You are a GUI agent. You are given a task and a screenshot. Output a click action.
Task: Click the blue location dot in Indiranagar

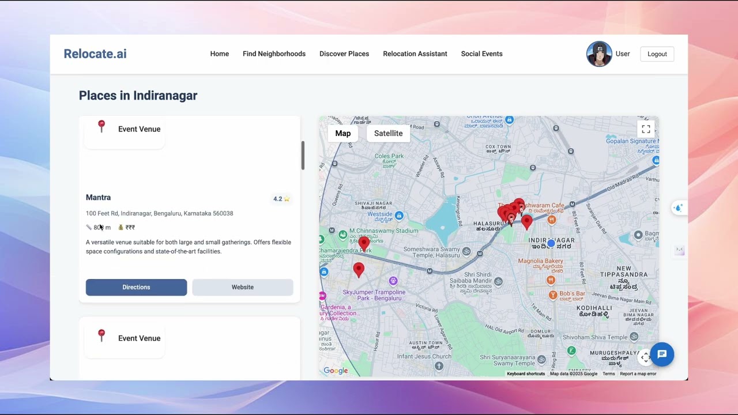tap(551, 244)
